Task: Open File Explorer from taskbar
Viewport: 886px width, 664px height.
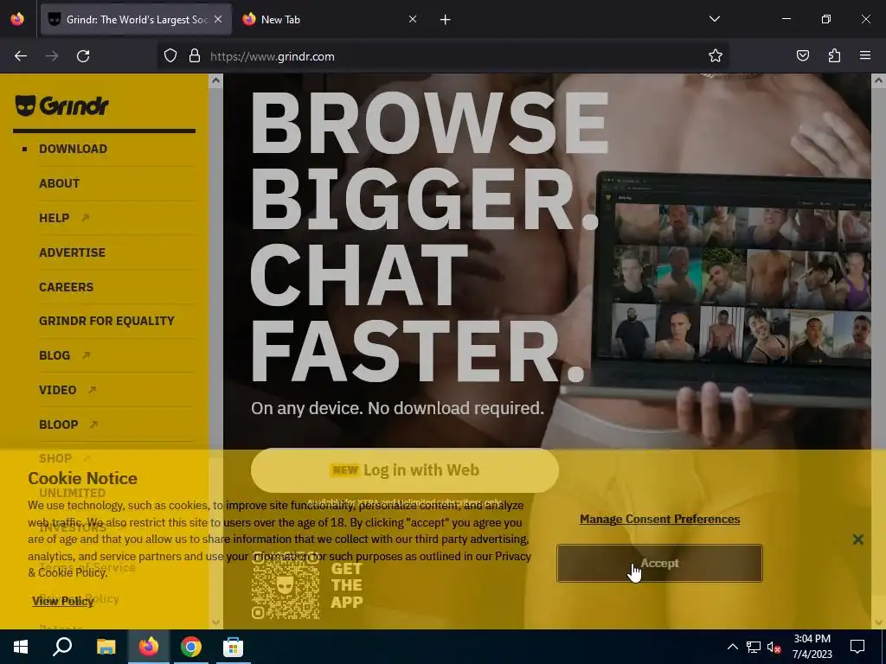Action: [106, 647]
